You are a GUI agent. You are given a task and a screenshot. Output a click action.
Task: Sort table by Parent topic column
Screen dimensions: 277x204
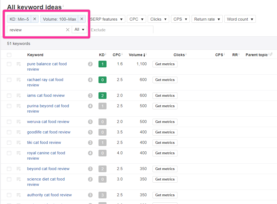click(x=256, y=55)
